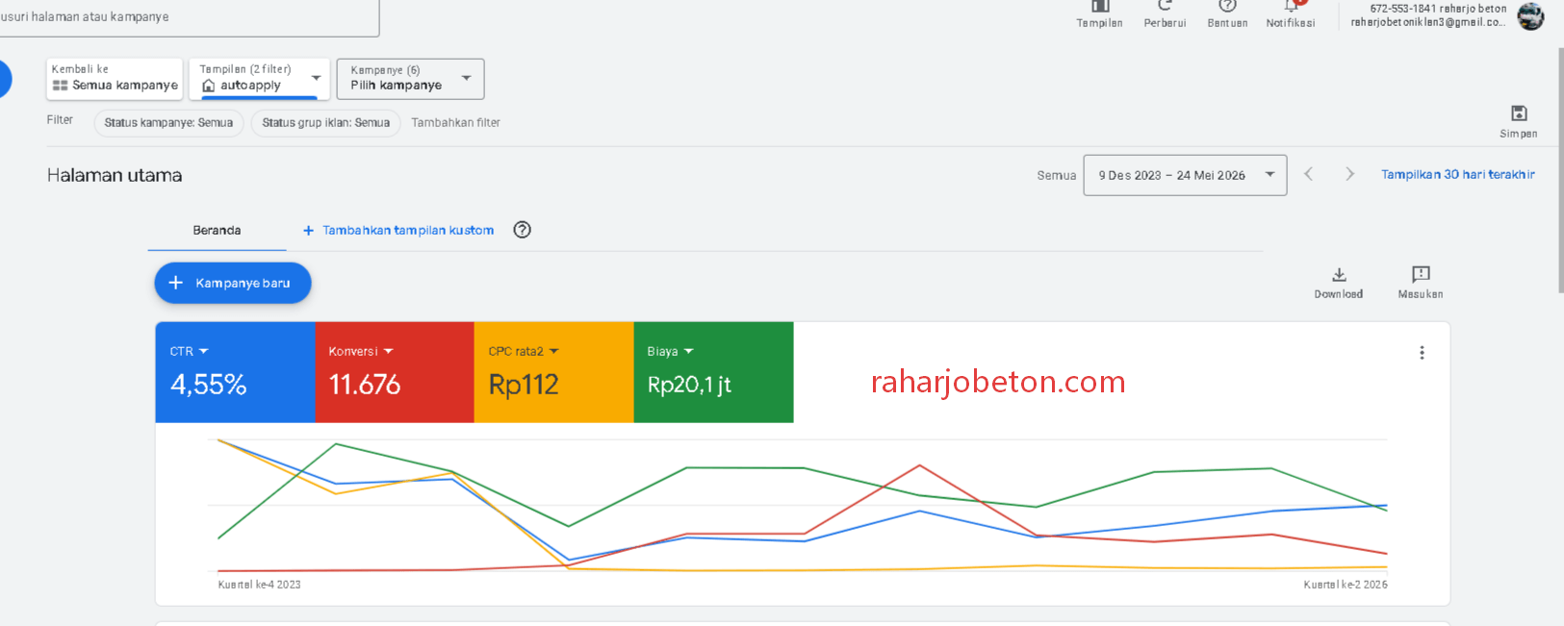Click the Semua kampanye grid icon
This screenshot has height=626, width=1564.
[60, 86]
